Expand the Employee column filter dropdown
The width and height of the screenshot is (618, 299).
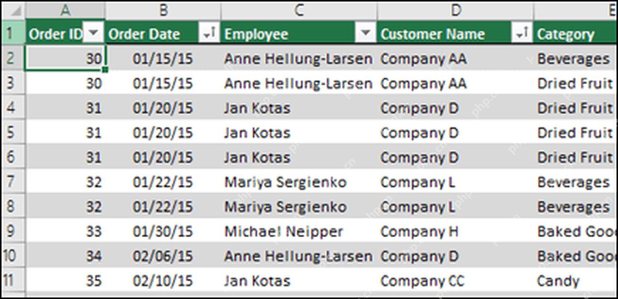pyautogui.click(x=365, y=33)
